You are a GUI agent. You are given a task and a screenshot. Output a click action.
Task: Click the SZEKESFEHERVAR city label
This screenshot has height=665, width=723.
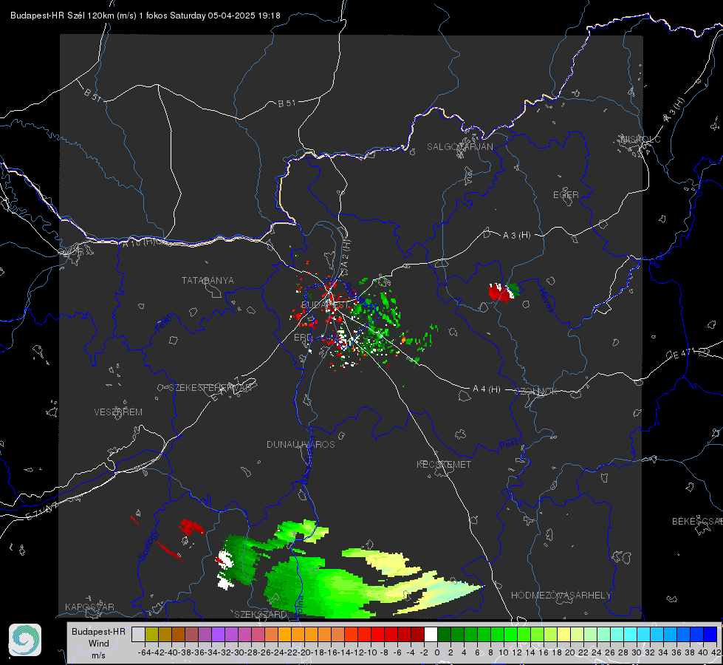pyautogui.click(x=210, y=388)
